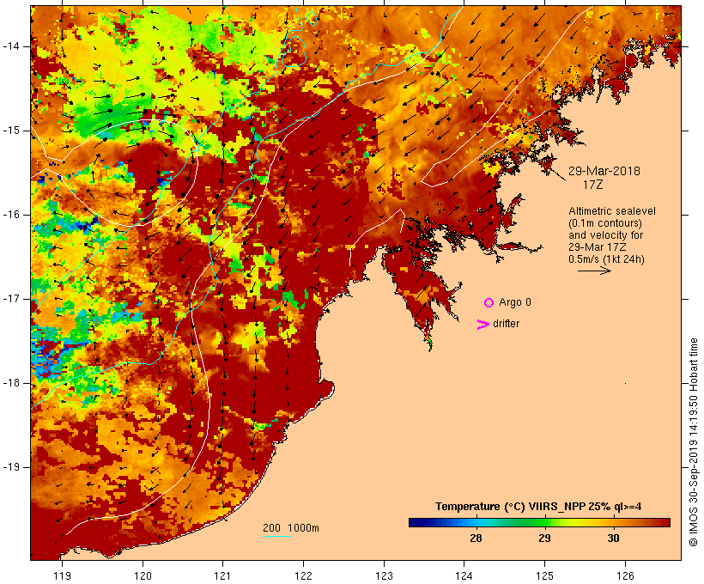Viewport: 704px width, 584px height.
Task: Click the '-14' latitude axis label
Action: click(11, 46)
